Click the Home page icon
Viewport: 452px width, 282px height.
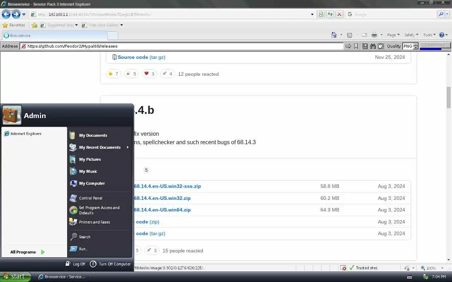(x=334, y=35)
